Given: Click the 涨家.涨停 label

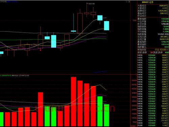Looking at the screenshot, I should [x=142, y=52].
